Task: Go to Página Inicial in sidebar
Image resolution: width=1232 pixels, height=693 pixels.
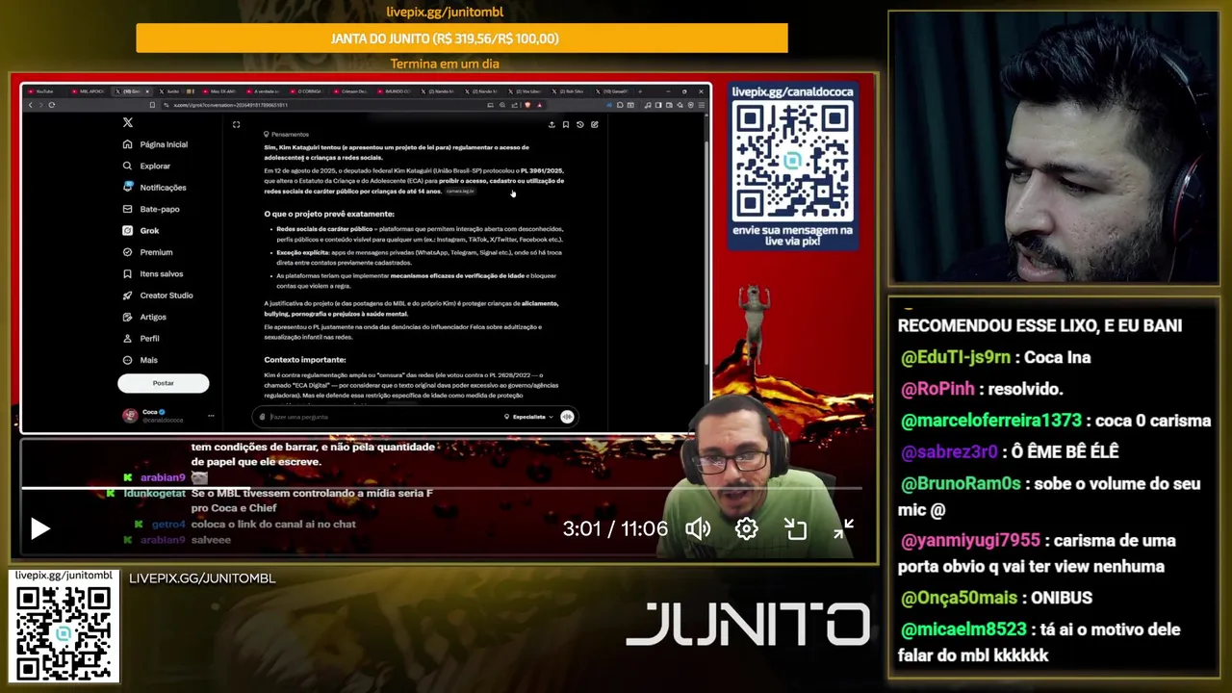Action: [x=155, y=144]
